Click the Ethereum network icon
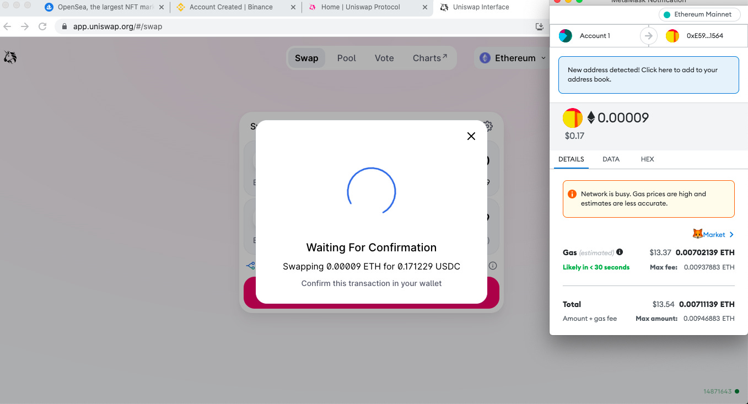 (485, 57)
